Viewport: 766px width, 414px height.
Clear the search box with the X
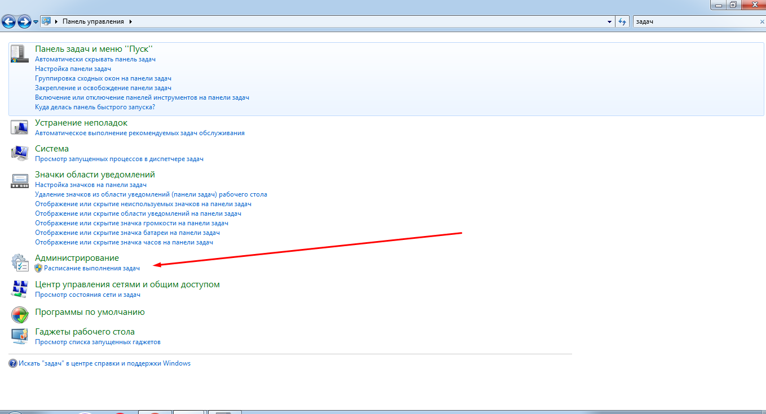tap(762, 21)
